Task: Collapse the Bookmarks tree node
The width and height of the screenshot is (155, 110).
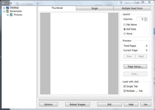Action: point(4,11)
